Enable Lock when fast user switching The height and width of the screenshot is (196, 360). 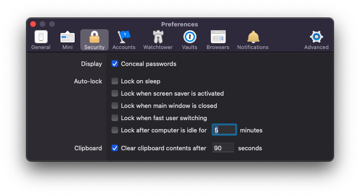point(115,118)
